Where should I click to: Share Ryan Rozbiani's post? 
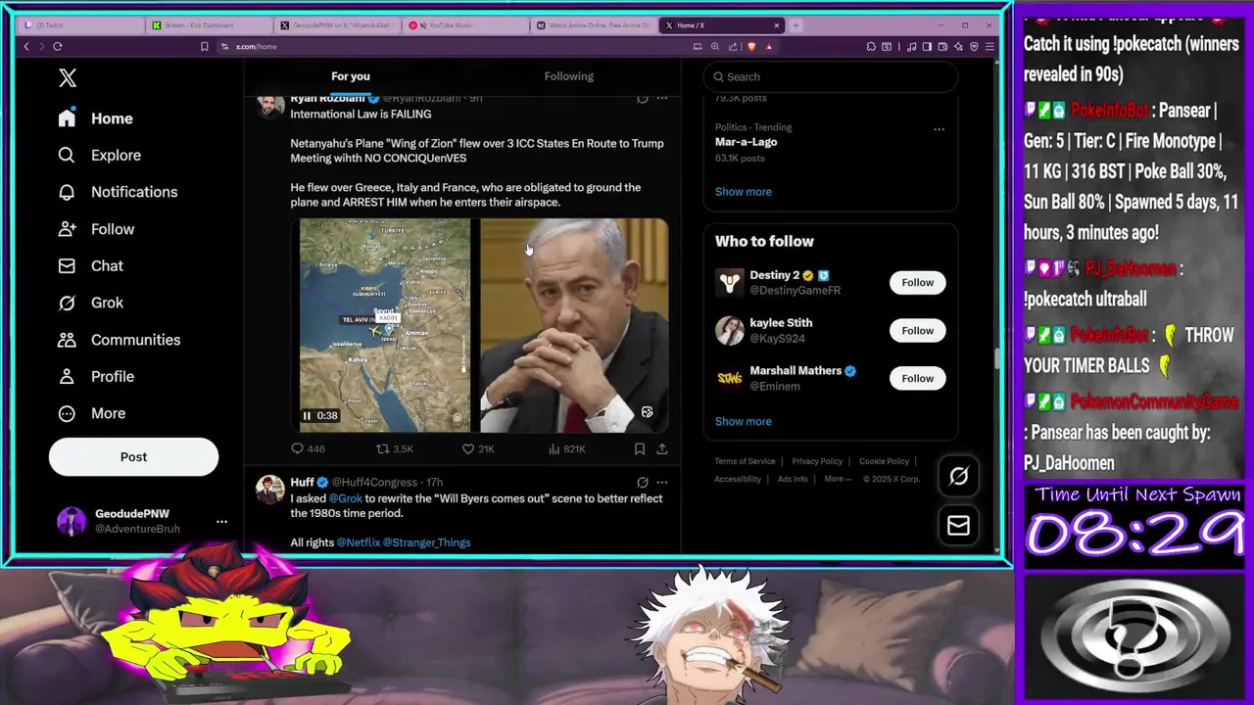tap(662, 448)
